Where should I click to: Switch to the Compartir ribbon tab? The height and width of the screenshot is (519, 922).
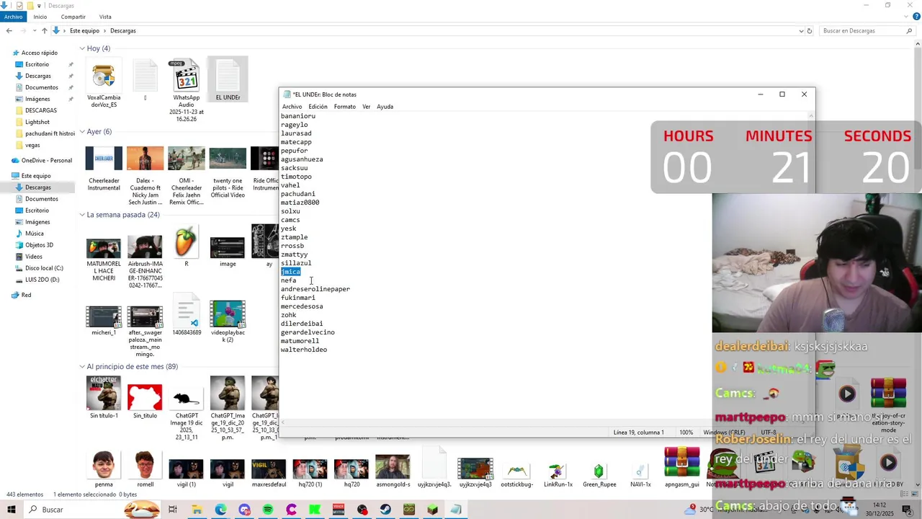73,17
